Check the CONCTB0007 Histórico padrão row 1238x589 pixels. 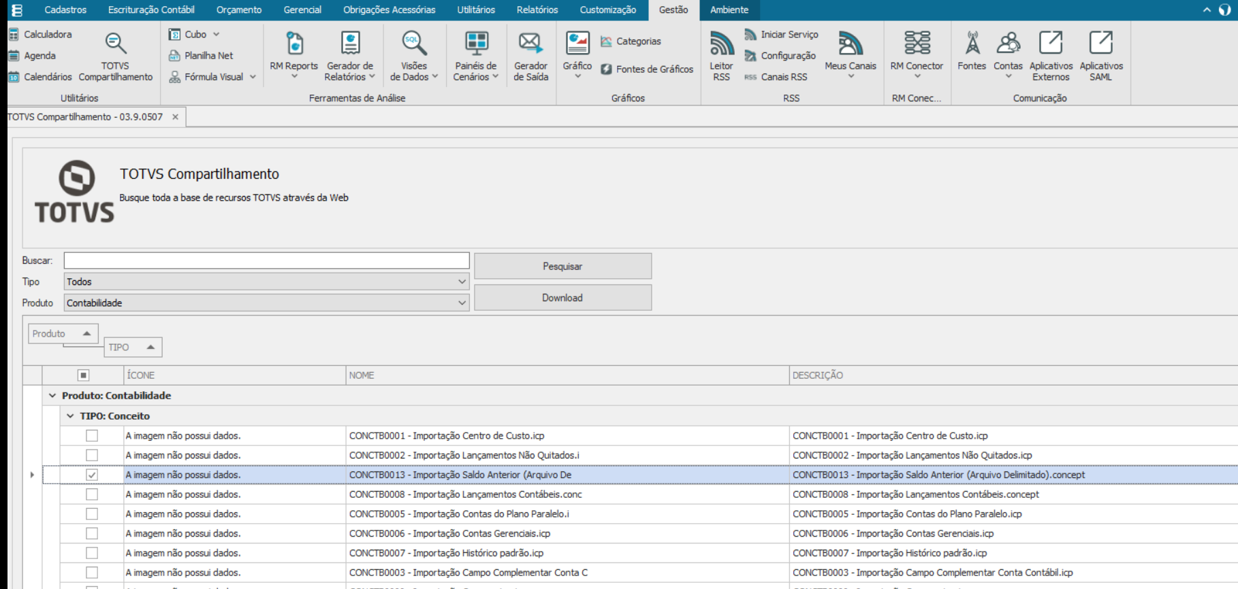pyautogui.click(x=92, y=553)
